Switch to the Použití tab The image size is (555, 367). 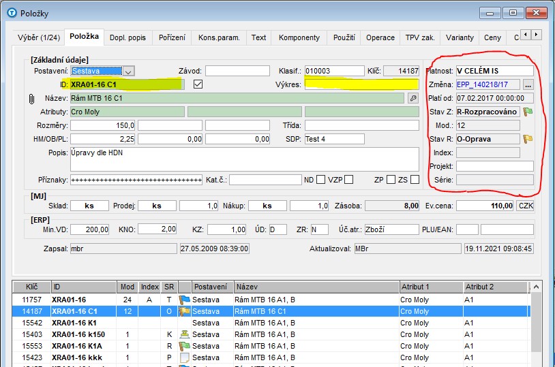point(344,37)
